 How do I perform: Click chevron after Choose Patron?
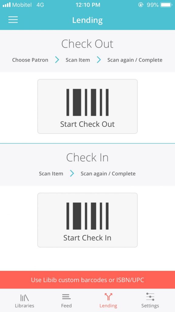[57, 60]
